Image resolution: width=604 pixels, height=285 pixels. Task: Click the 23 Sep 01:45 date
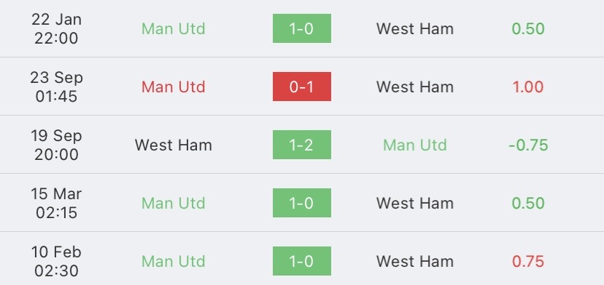pos(56,87)
